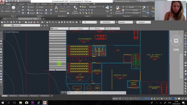Select text tool in left toolbar
Screen dimensions: 187x105
[1, 82]
